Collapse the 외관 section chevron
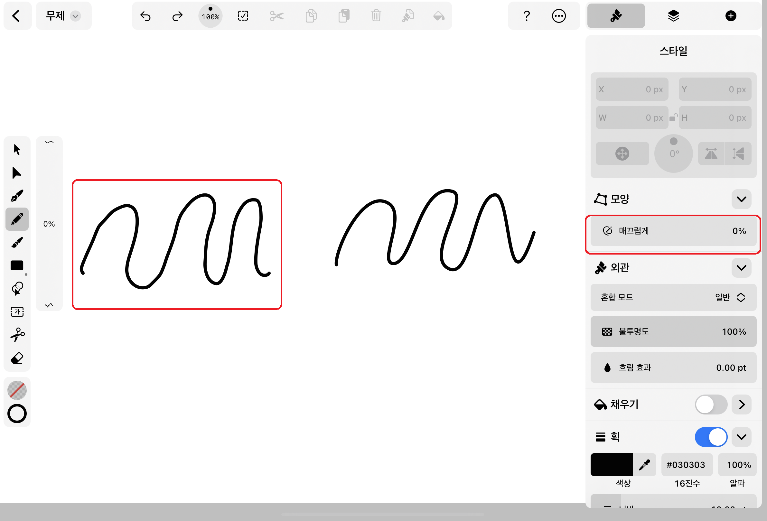The height and width of the screenshot is (521, 767). pyautogui.click(x=741, y=268)
